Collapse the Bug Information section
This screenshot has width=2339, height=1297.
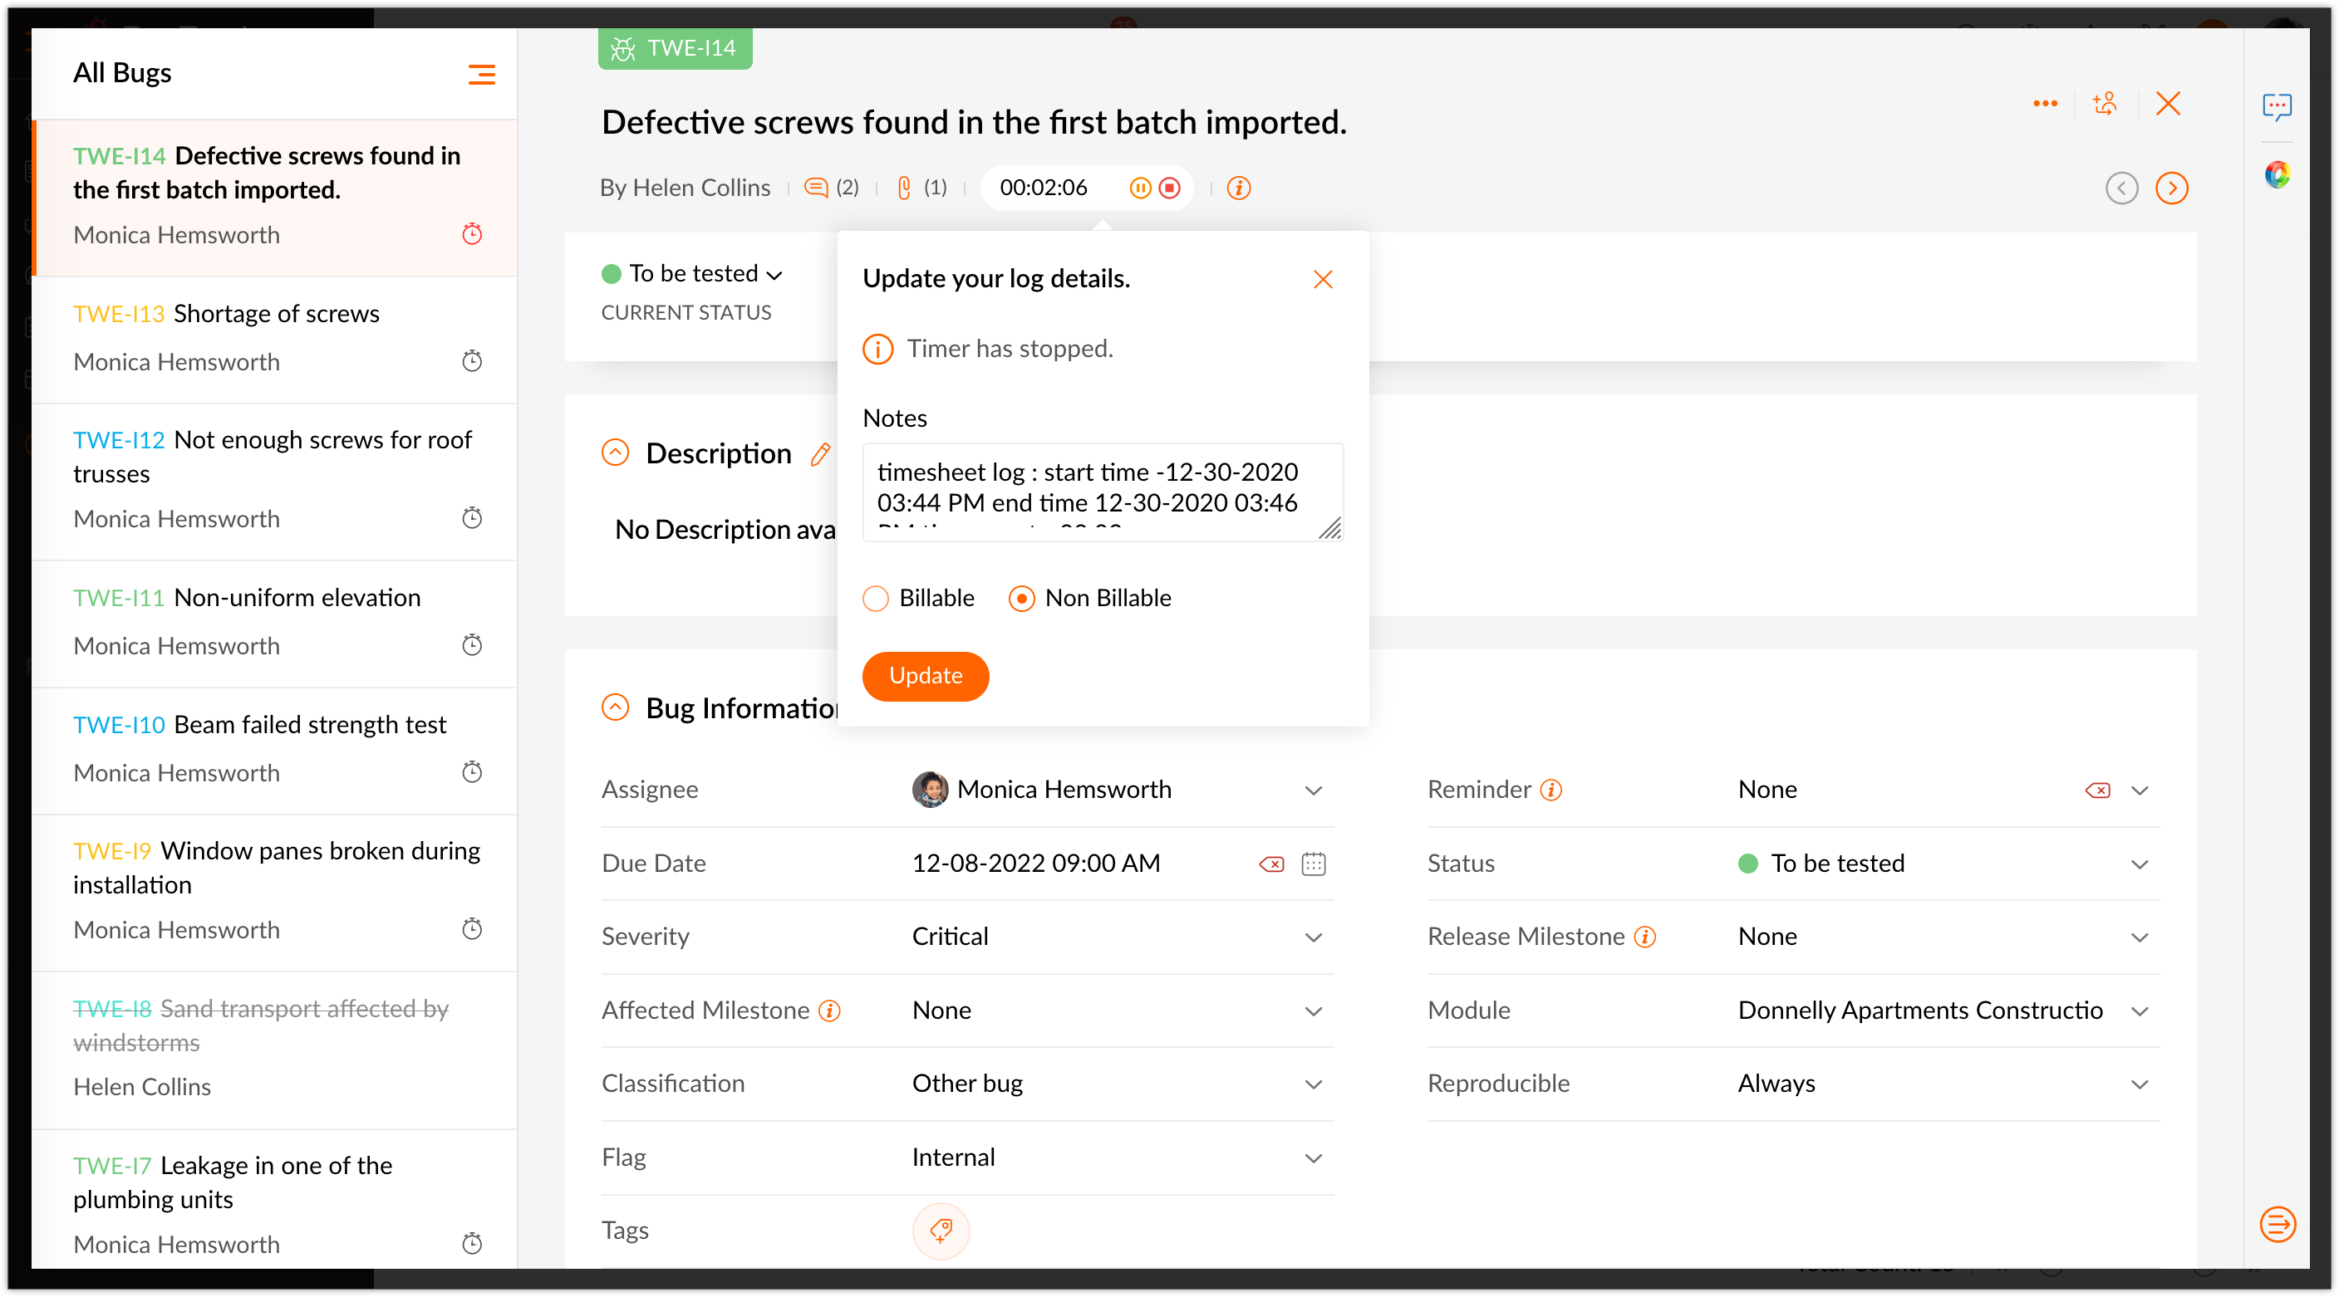click(x=616, y=707)
